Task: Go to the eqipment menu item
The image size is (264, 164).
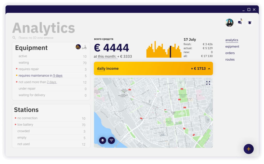Action: (x=232, y=46)
